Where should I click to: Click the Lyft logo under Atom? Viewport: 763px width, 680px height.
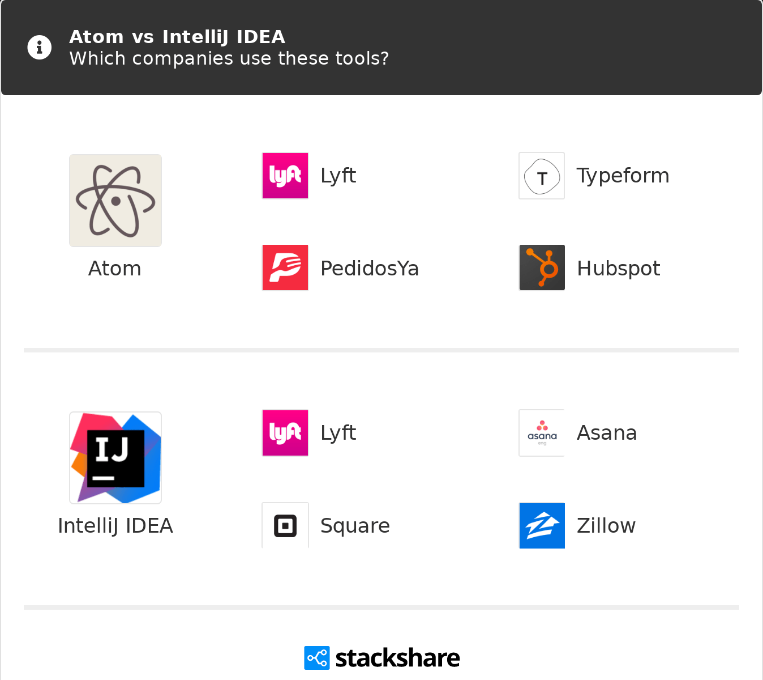click(x=285, y=176)
